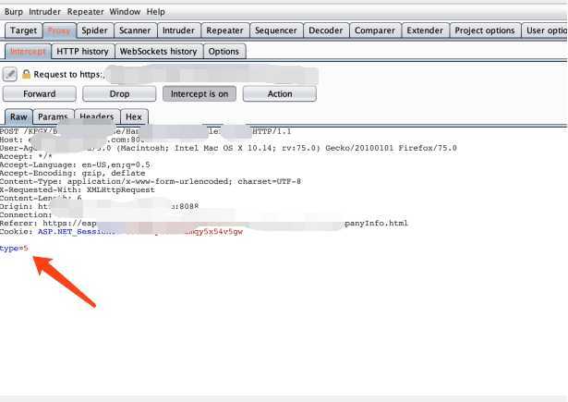Click the pencil edit-target icon
The image size is (568, 402).
[x=10, y=74]
